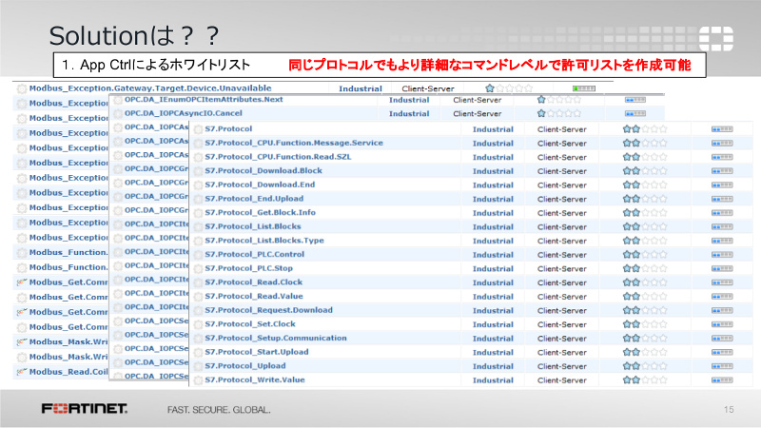The width and height of the screenshot is (761, 428).
Task: Click the popularity bar of S7.Protocol_Upload
Action: [722, 366]
